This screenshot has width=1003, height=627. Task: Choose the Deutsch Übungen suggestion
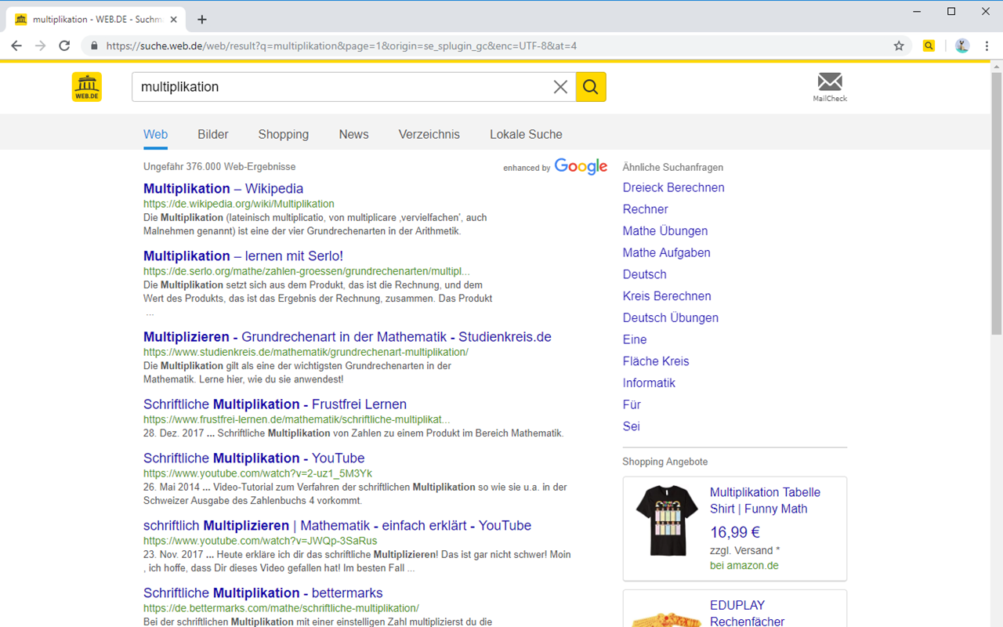pyautogui.click(x=671, y=317)
